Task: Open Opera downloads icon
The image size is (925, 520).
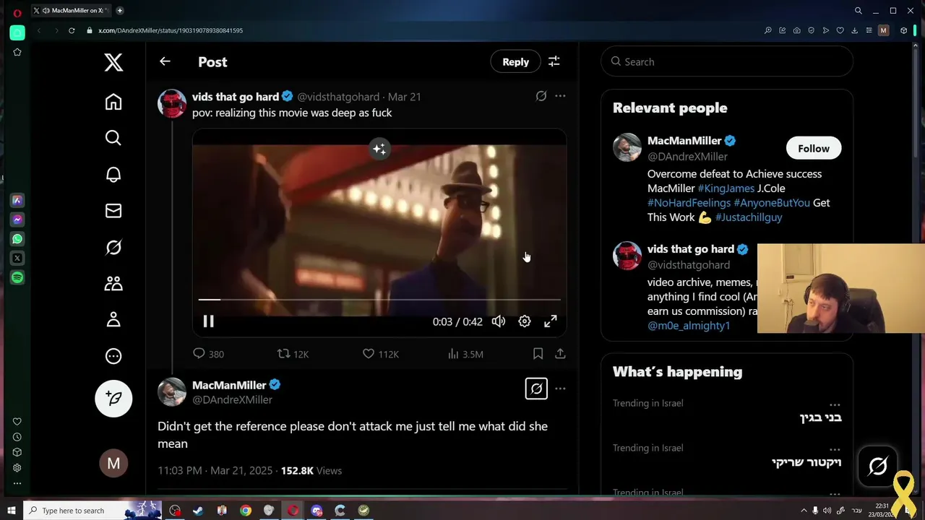Action: 854,30
